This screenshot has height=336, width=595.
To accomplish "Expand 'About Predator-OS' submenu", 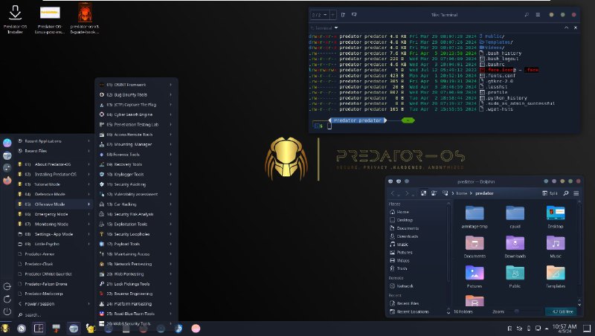I will (54, 164).
